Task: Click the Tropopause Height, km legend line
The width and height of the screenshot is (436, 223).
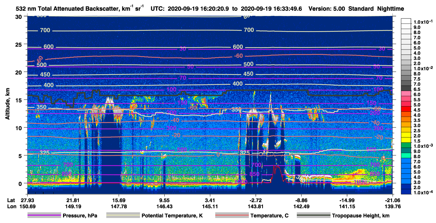Action: [314, 216]
